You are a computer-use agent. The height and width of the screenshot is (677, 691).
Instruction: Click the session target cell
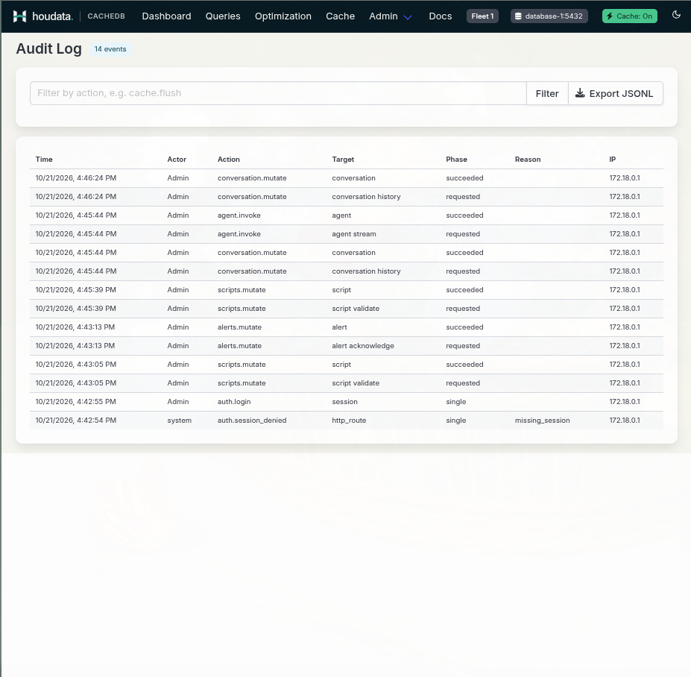[x=344, y=402]
